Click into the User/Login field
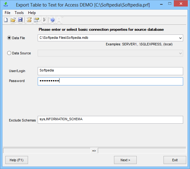 pos(110,71)
